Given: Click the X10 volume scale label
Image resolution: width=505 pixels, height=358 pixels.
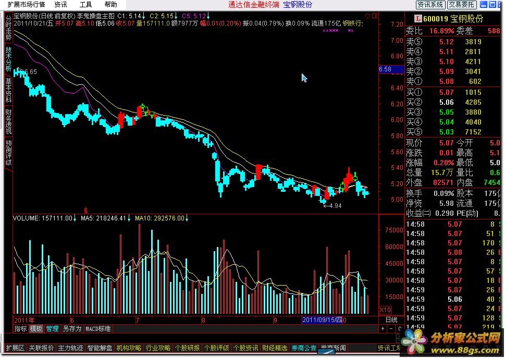Looking at the screenshot, I should coord(385,310).
